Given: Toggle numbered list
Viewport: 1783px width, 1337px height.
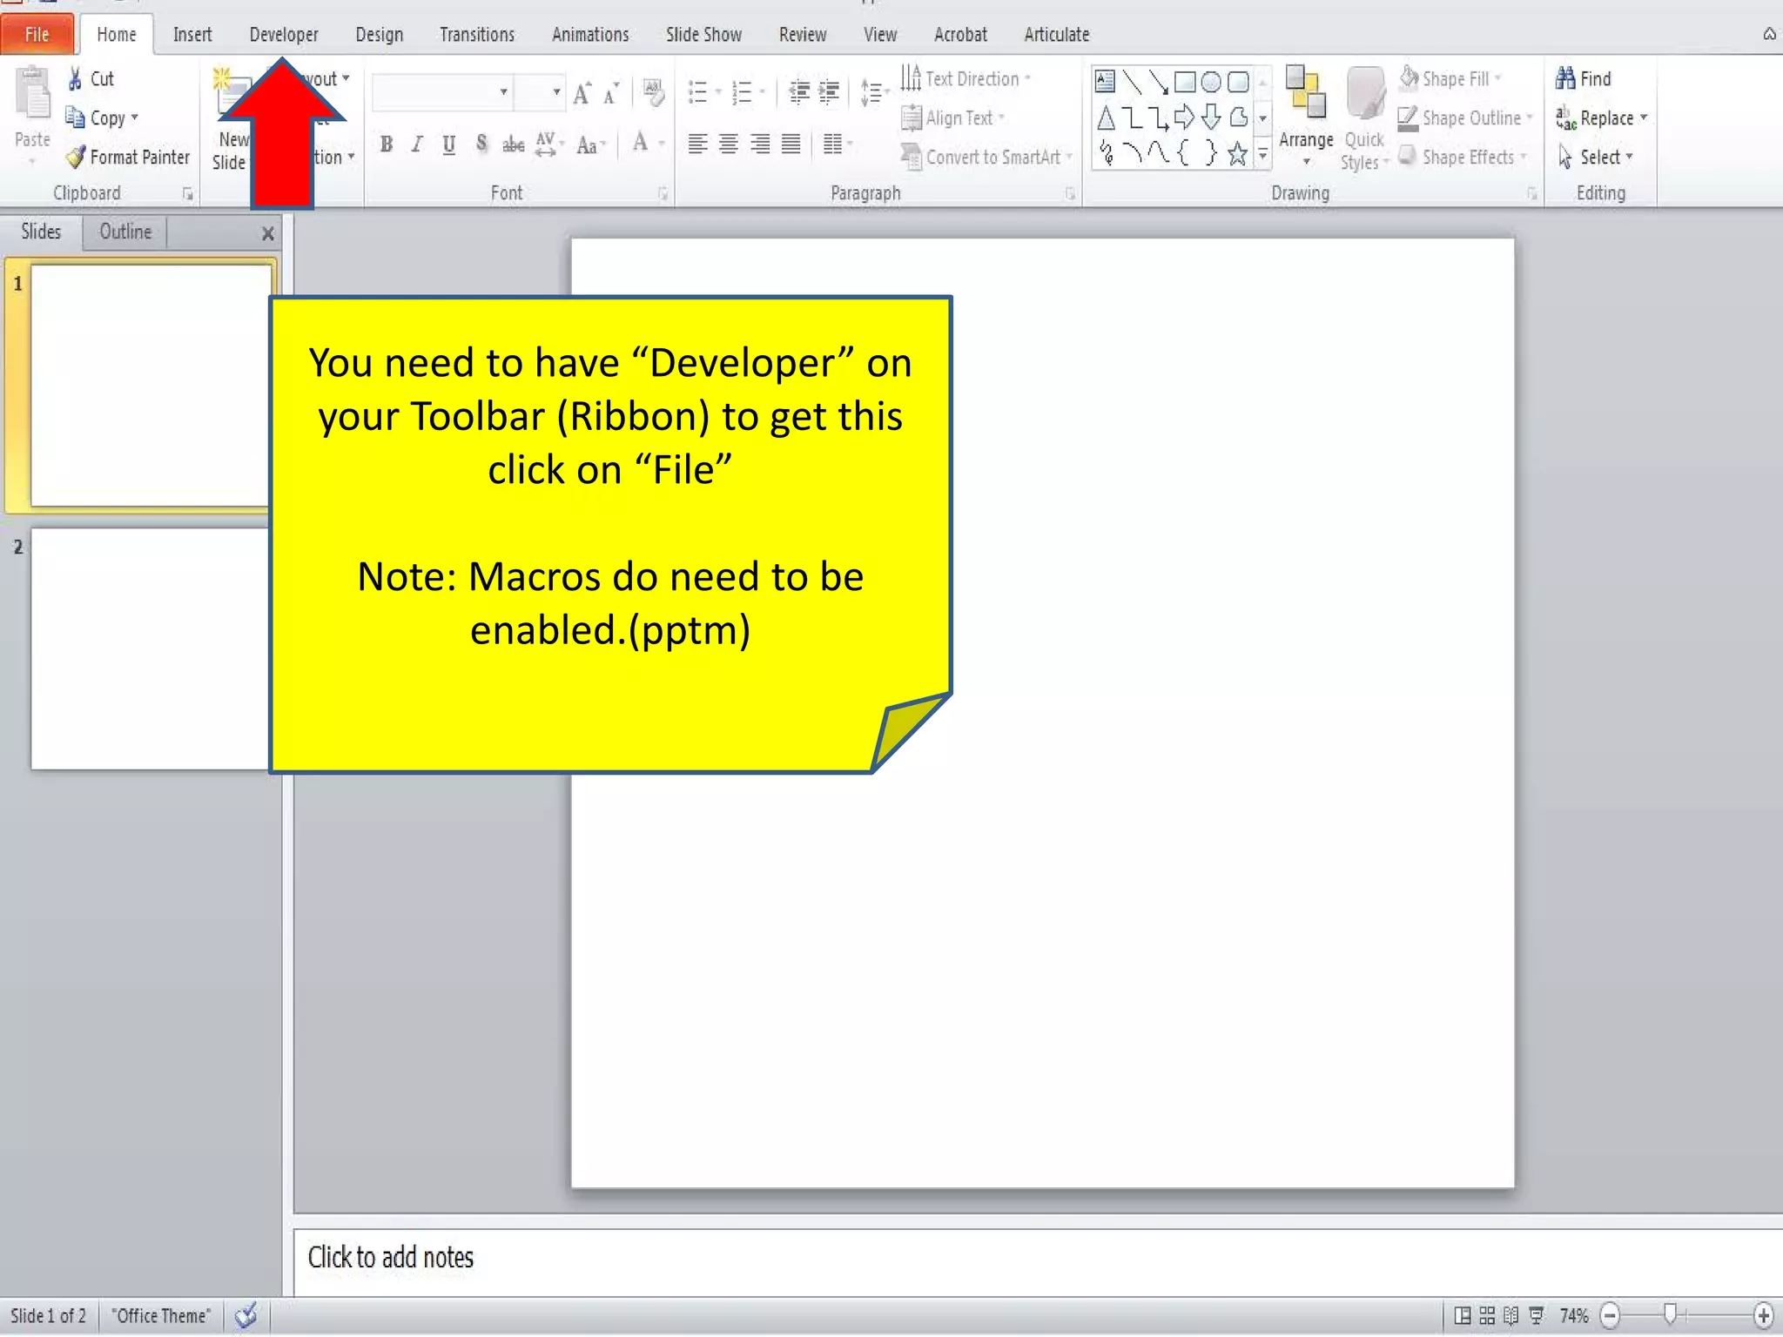Looking at the screenshot, I should click(x=742, y=91).
